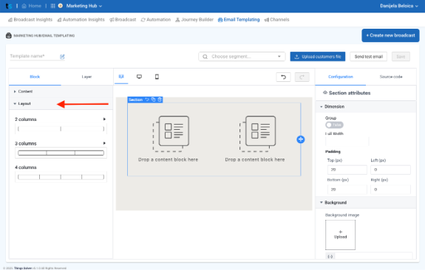The height and width of the screenshot is (270, 425).
Task: Click the Left (px) padding field
Action: coord(390,170)
